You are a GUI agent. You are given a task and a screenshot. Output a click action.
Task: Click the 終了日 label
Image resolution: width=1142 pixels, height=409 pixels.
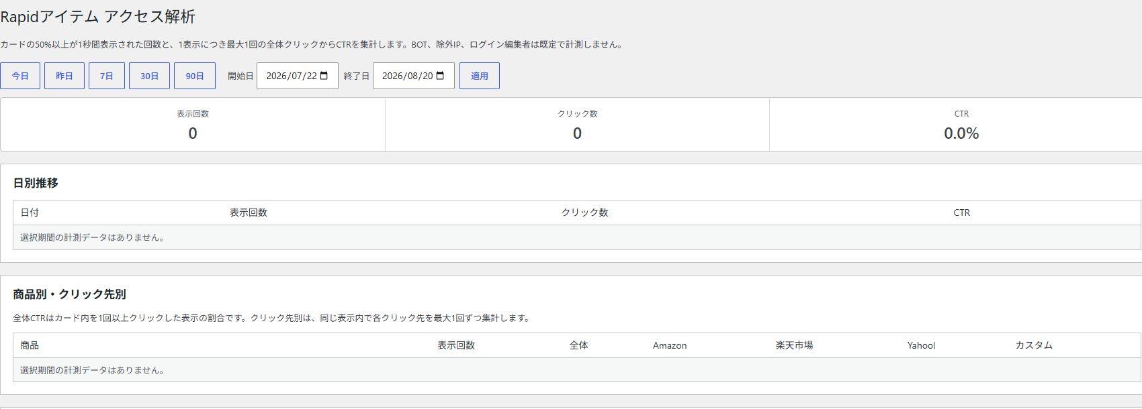point(357,76)
